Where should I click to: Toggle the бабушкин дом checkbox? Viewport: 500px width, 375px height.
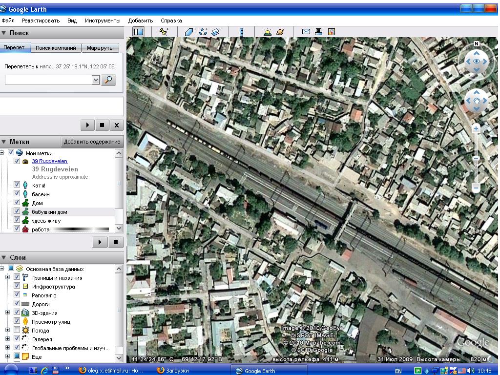tap(17, 211)
